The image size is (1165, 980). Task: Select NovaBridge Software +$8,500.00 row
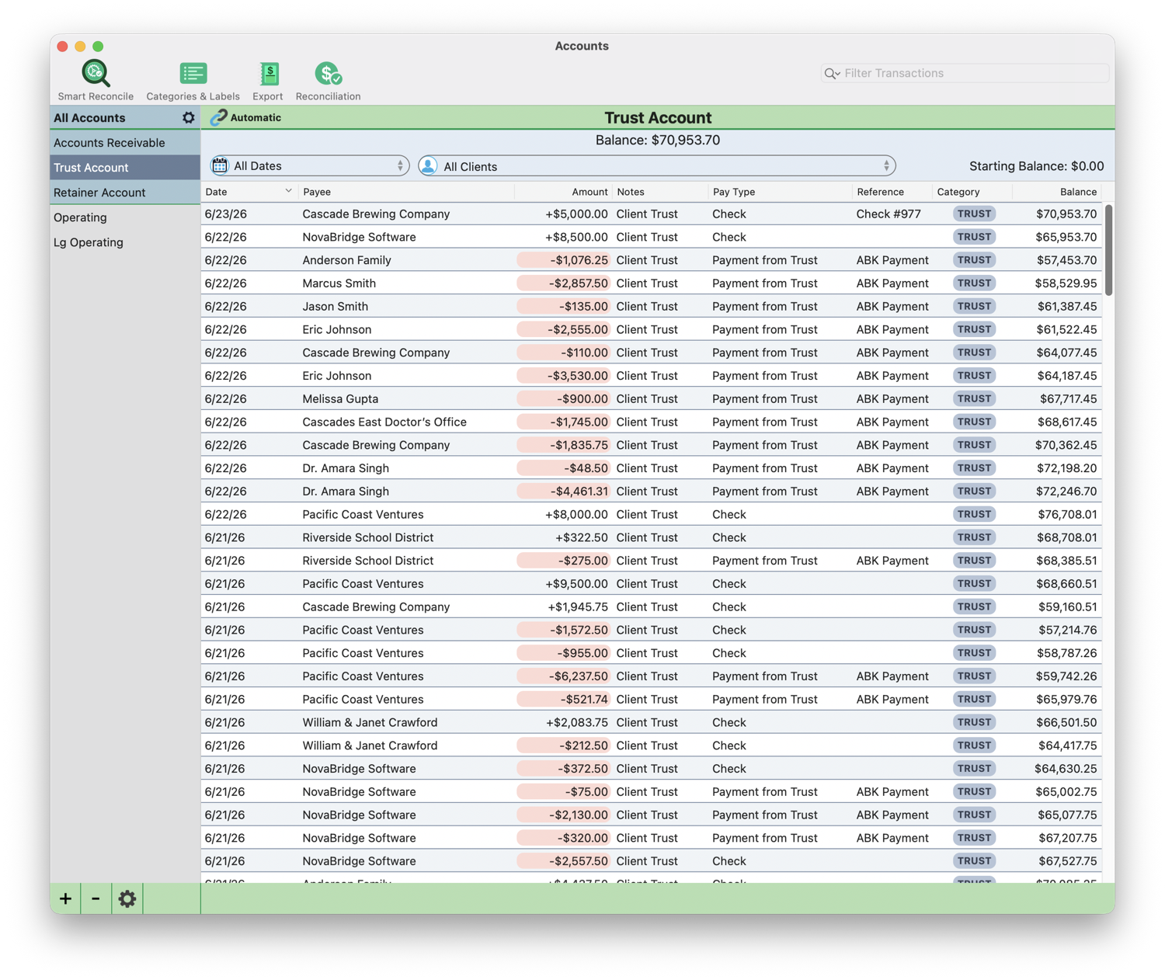coord(651,237)
